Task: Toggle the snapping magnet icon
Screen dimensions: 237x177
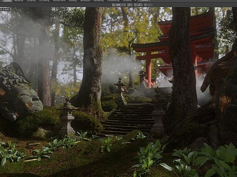Action: [135, 5]
